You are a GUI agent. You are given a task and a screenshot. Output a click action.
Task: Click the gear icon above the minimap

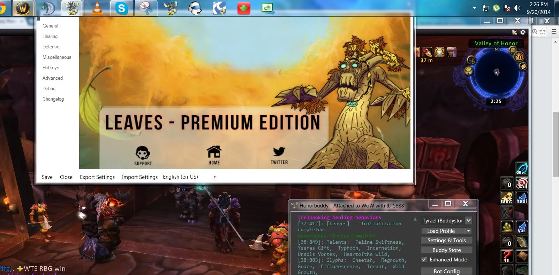(x=523, y=32)
